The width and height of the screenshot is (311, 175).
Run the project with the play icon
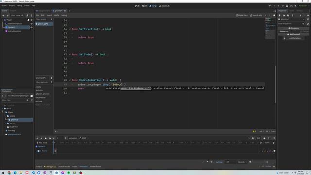click(270, 6)
